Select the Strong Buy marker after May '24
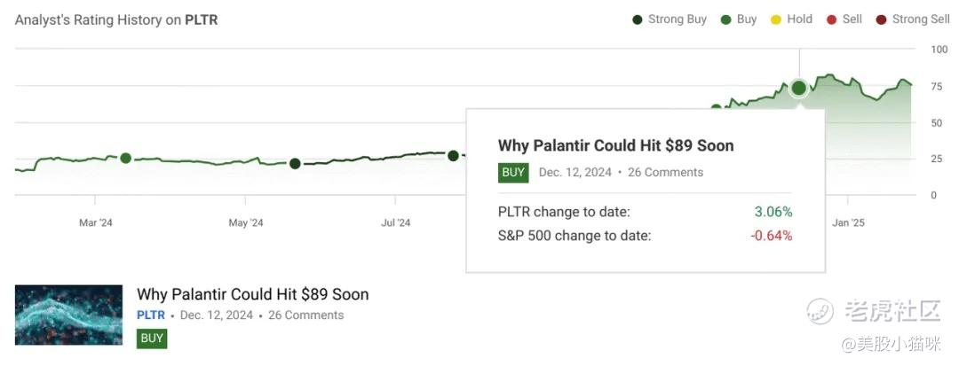This screenshot has height=366, width=959. click(295, 163)
